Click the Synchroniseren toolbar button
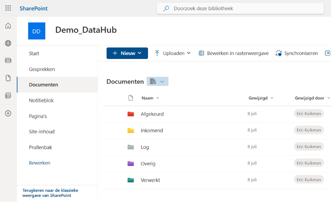This screenshot has width=331, height=202. [x=297, y=53]
